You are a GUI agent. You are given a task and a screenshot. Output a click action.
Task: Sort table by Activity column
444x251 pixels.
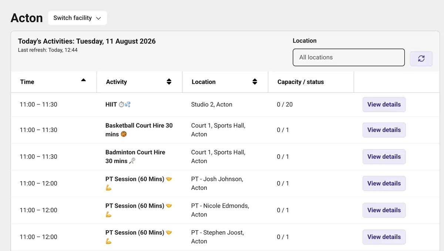pos(169,82)
